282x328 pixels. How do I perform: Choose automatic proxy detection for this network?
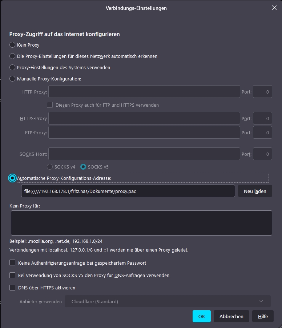(12, 56)
